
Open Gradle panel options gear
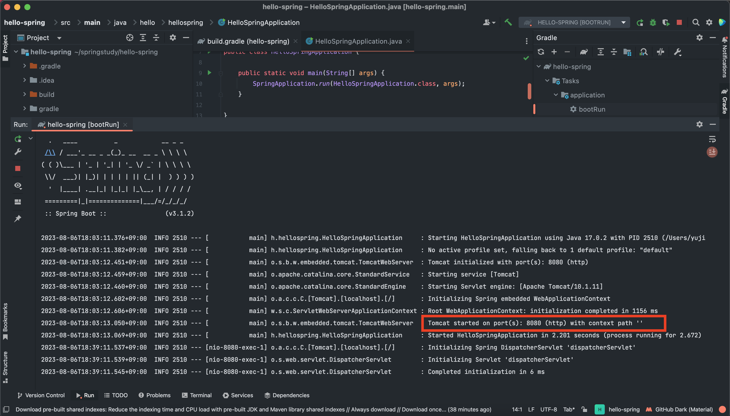699,38
